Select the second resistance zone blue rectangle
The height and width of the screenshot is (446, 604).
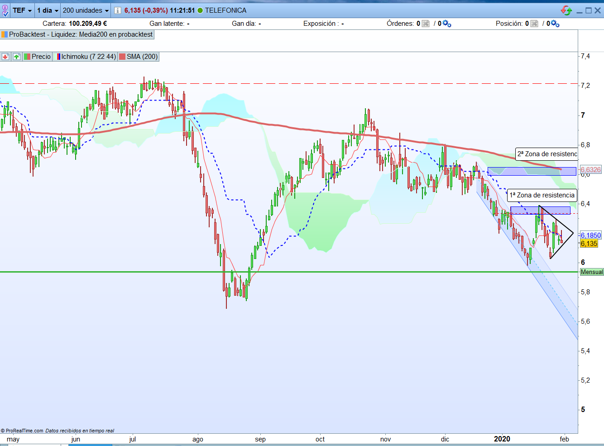click(532, 171)
